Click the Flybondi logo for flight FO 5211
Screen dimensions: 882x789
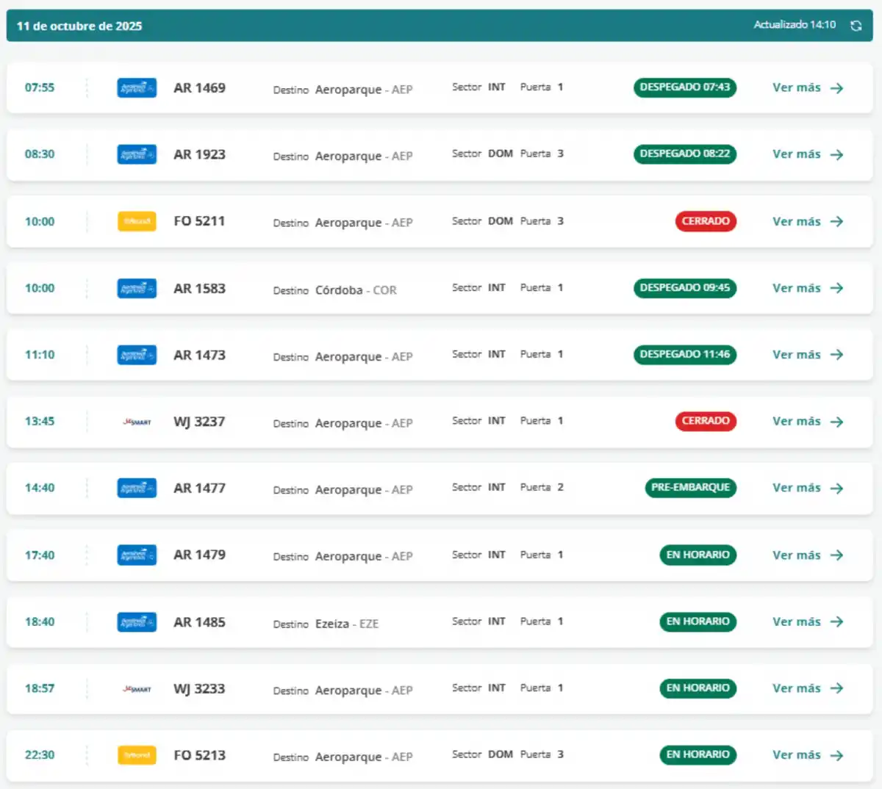(137, 221)
